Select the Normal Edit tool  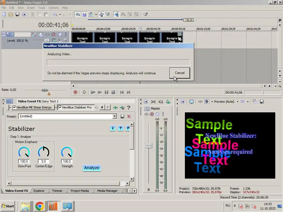coord(117,14)
